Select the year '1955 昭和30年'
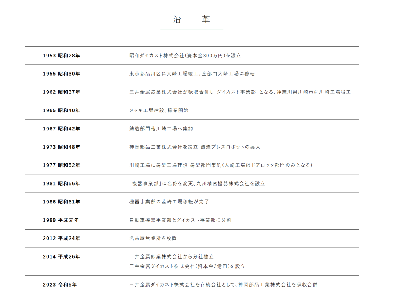 pos(62,74)
